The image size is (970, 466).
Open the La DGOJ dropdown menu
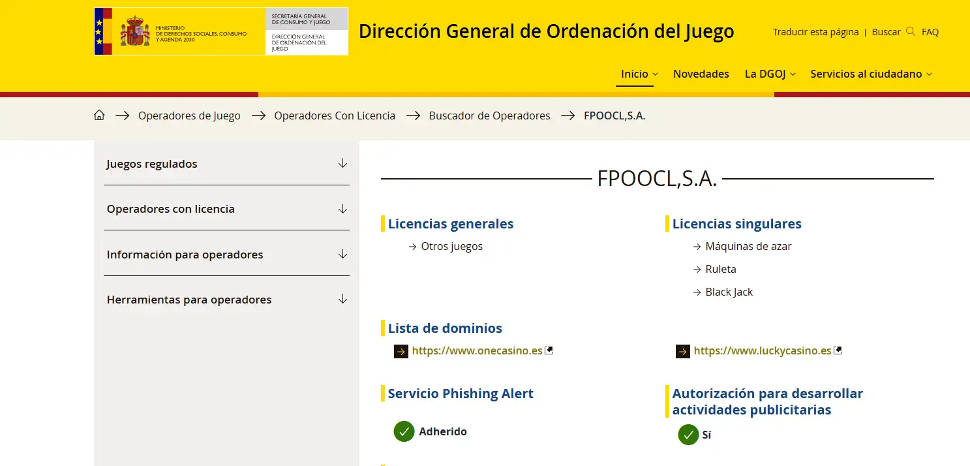pyautogui.click(x=770, y=74)
